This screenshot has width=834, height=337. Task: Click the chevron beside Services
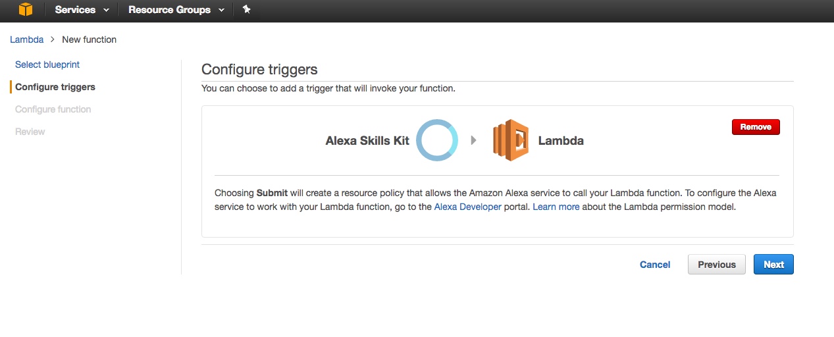(106, 11)
